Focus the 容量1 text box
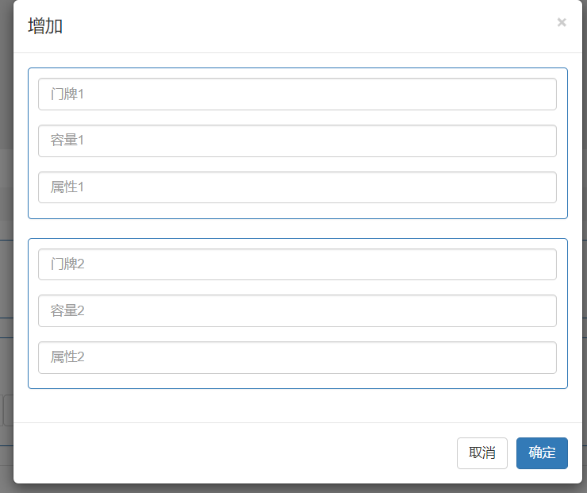 point(297,141)
